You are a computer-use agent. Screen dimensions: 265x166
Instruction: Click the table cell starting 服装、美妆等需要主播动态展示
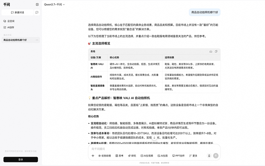[191, 87]
